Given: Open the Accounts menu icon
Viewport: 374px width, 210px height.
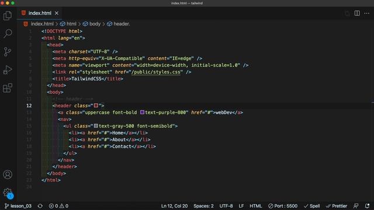Looking at the screenshot, I should pyautogui.click(x=8, y=174).
